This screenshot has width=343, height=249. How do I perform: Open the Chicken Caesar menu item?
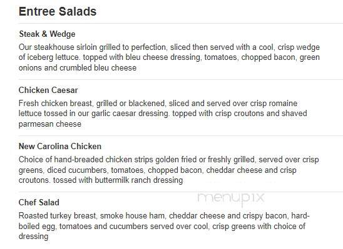pos(48,90)
